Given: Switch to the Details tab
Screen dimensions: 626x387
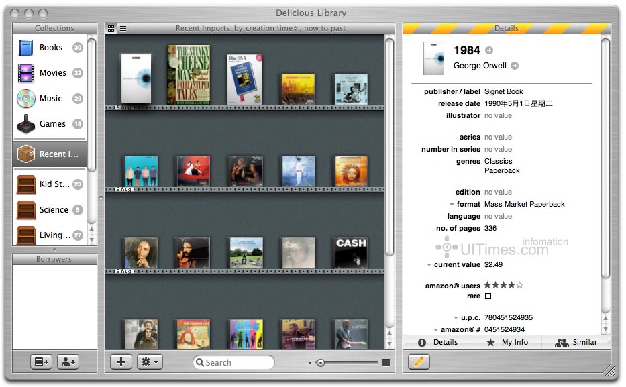Looking at the screenshot, I should pyautogui.click(x=438, y=342).
